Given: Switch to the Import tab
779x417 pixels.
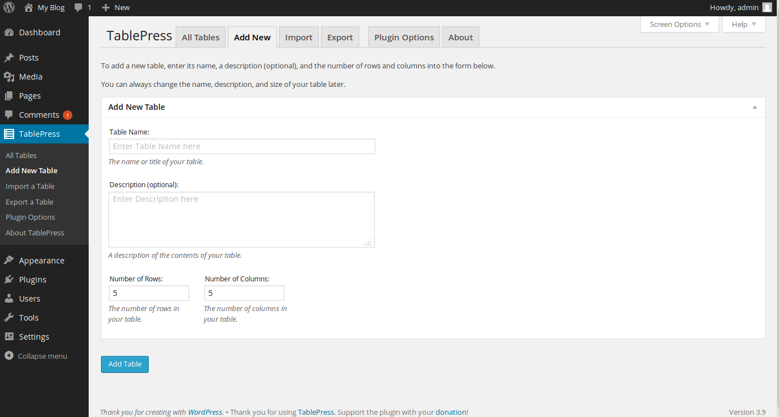Looking at the screenshot, I should [x=299, y=38].
